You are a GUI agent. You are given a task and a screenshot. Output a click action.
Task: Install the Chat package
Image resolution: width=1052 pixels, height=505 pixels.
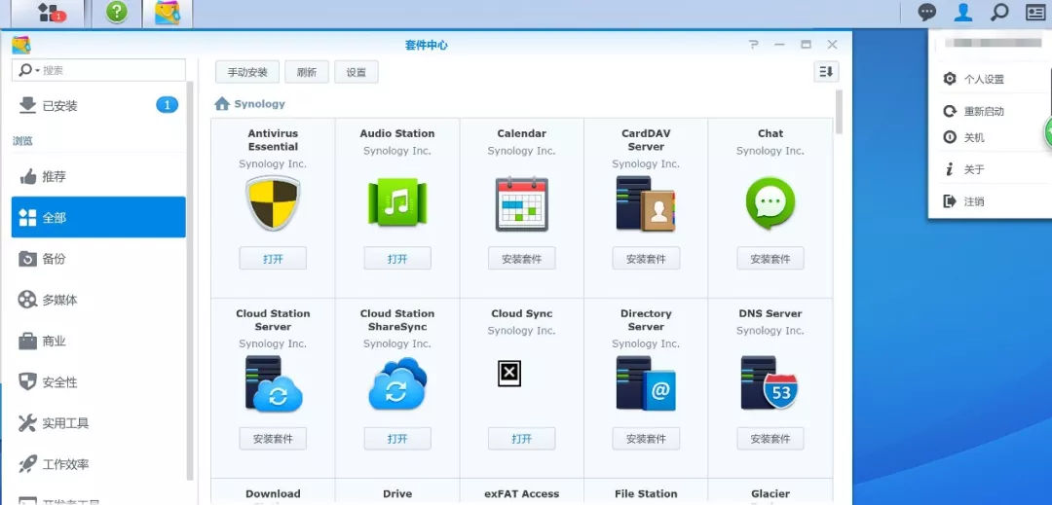[770, 259]
